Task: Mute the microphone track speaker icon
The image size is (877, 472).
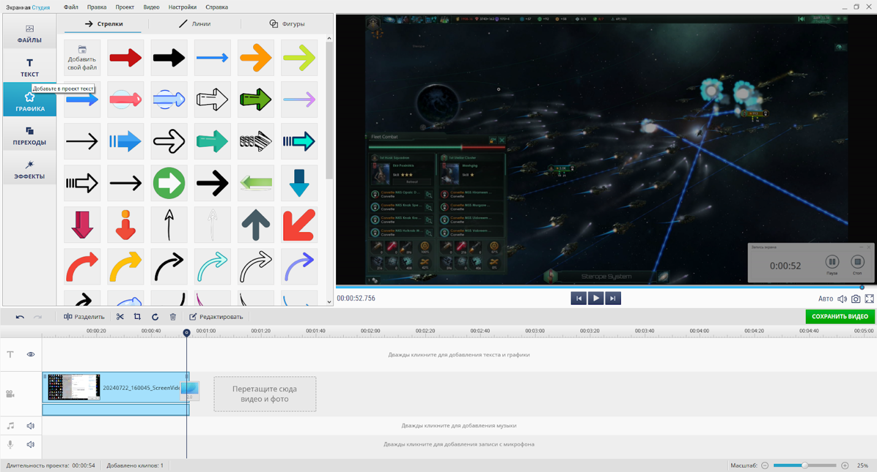Action: [31, 444]
